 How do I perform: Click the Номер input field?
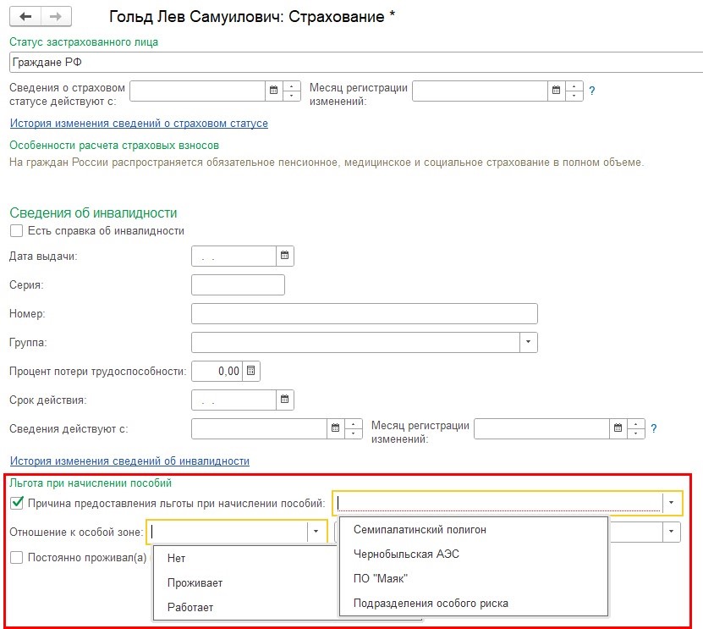coord(364,314)
